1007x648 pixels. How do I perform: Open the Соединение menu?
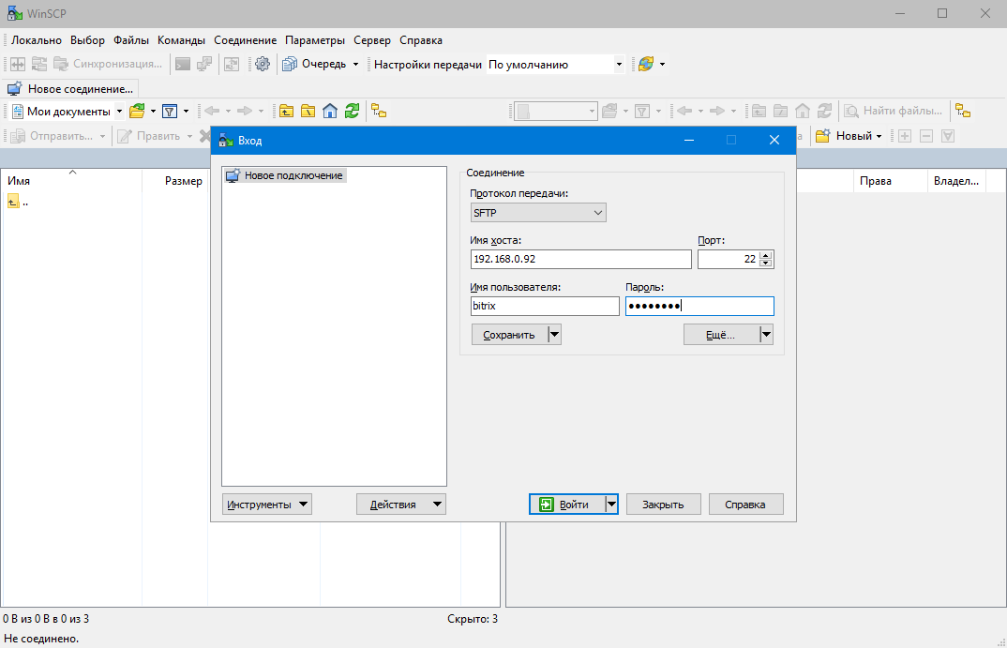(245, 40)
